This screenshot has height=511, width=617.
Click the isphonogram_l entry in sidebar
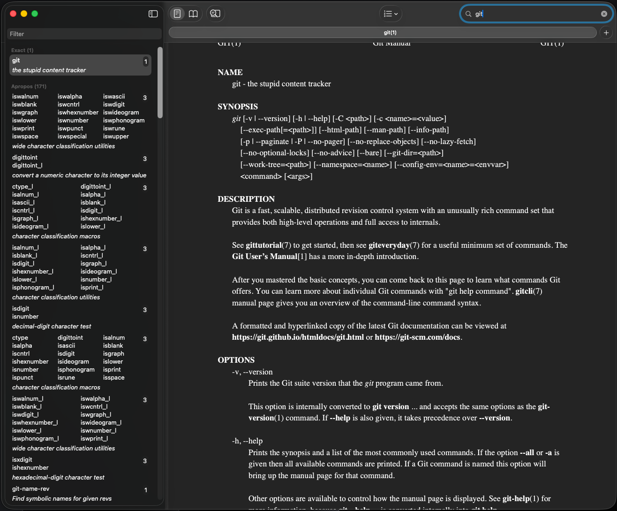pos(33,288)
